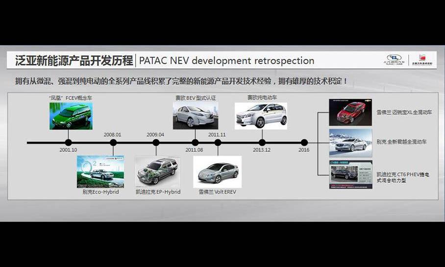Screen dimensions: 445x267
Task: Select the Buick LaCrosse hybrid snowy image
Action: (x=350, y=143)
